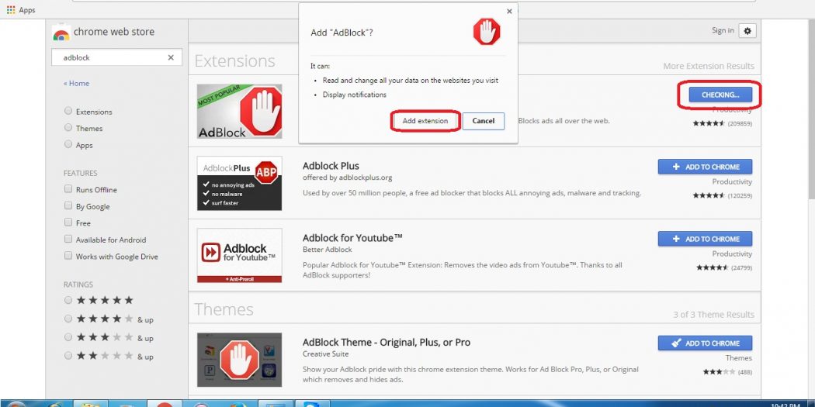The image size is (815, 407).
Task: Click Productivity category under Adblock Plus
Action: click(733, 181)
